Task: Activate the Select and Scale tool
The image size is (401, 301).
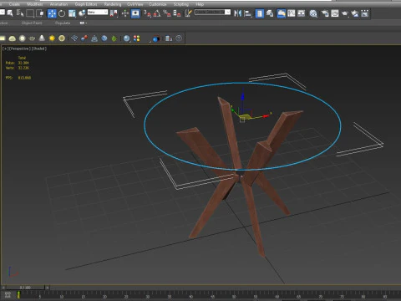Action: [x=72, y=13]
